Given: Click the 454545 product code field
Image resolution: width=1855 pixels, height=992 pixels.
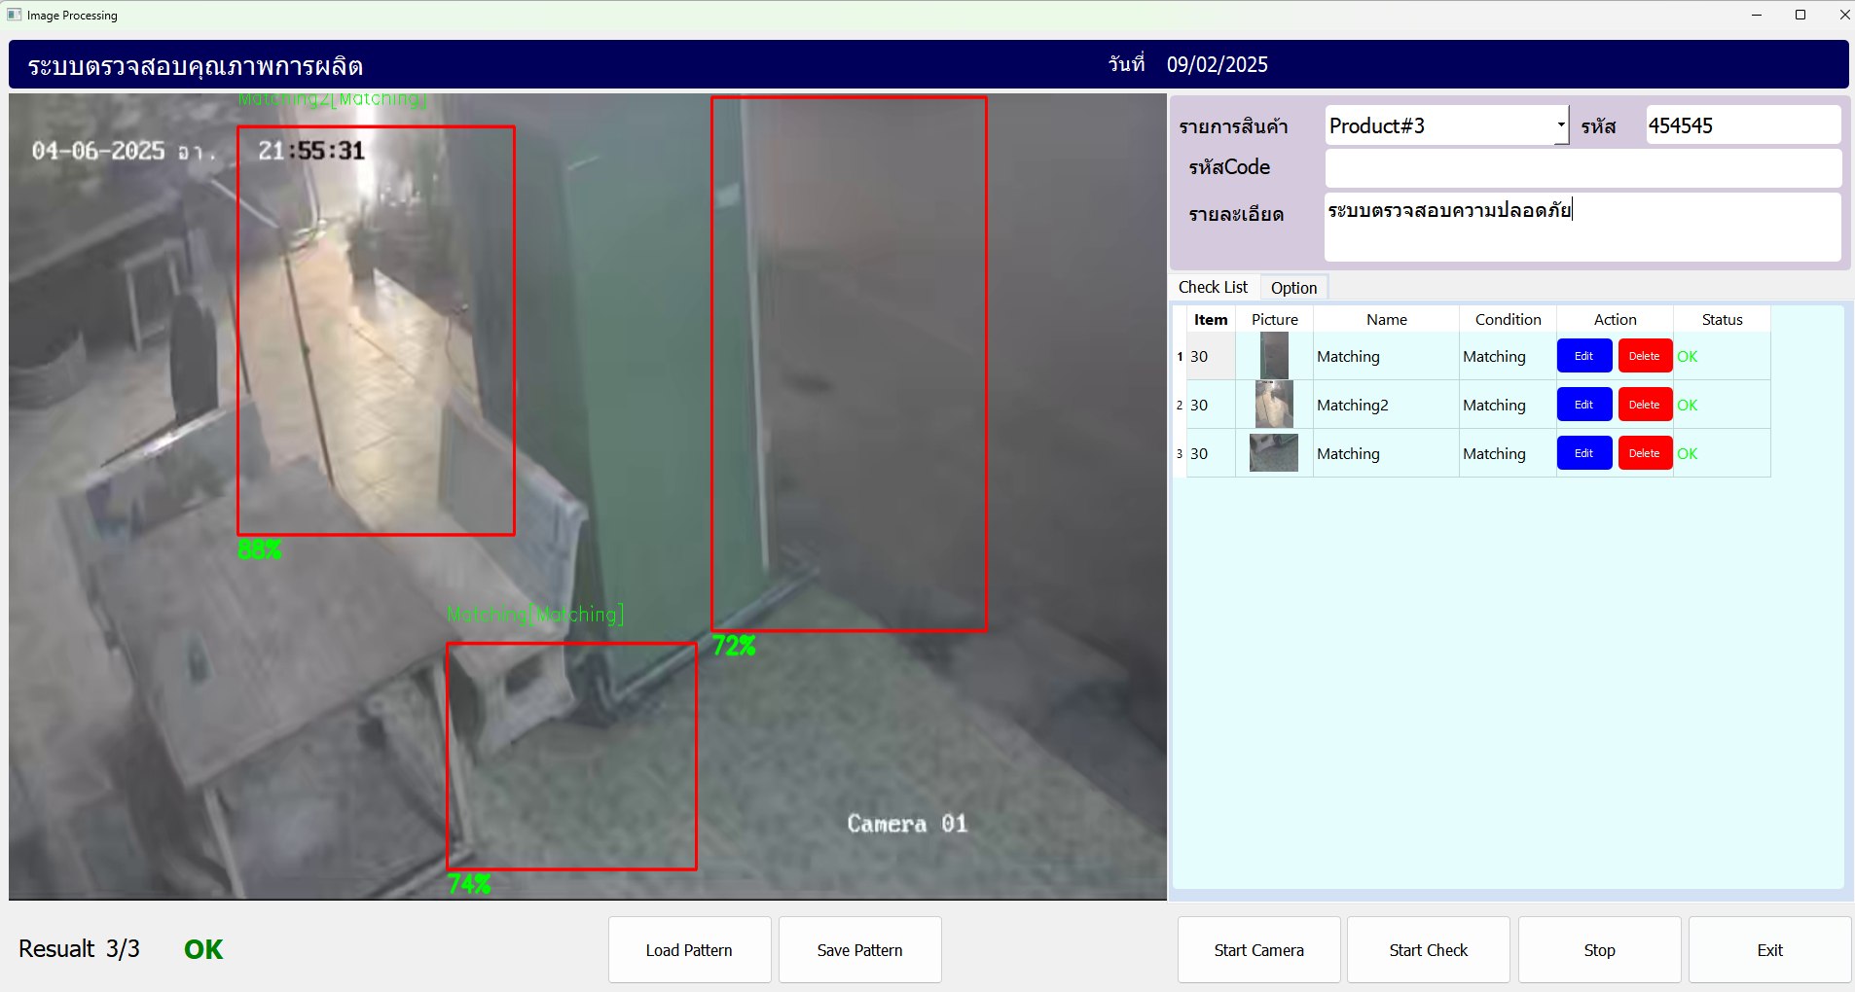Looking at the screenshot, I should [1741, 125].
